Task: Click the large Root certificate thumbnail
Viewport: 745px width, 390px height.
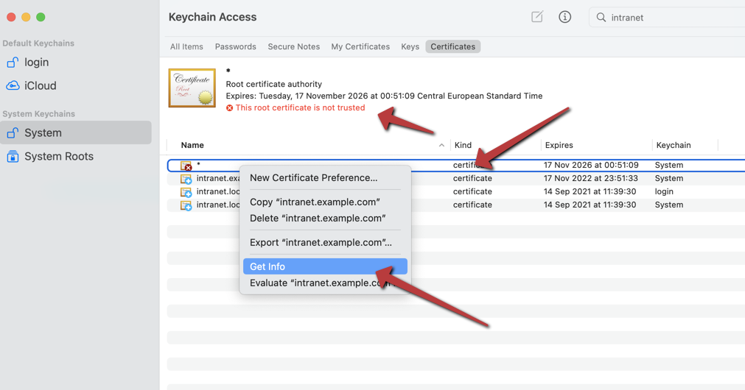Action: (192, 88)
